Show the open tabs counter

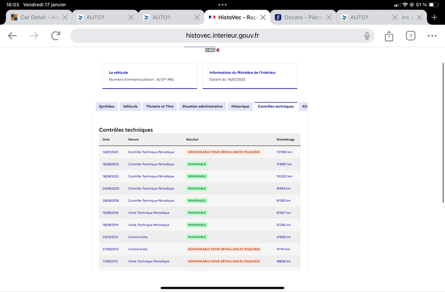click(x=411, y=36)
